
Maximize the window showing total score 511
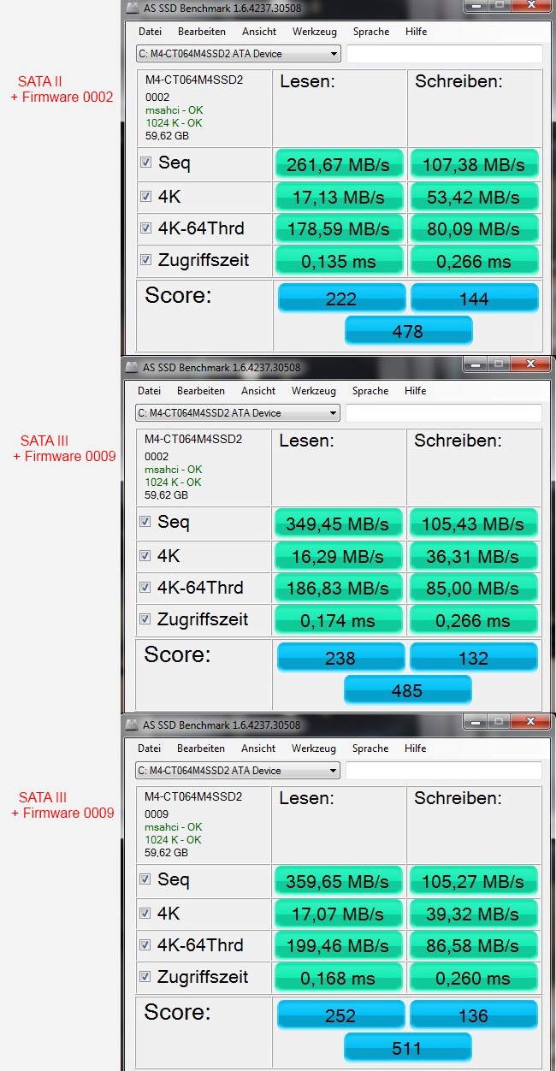tap(499, 721)
